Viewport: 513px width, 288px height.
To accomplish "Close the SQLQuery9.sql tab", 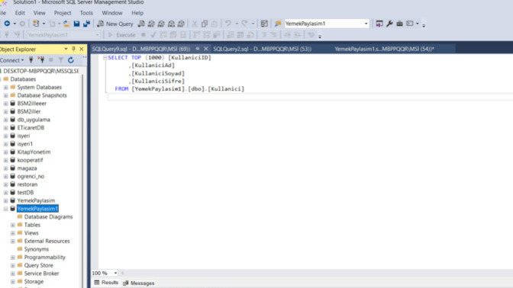I will [x=206, y=49].
